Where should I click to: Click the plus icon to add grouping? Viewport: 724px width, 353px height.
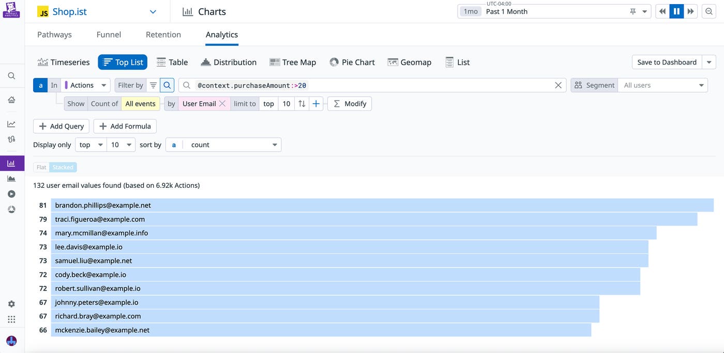click(316, 104)
